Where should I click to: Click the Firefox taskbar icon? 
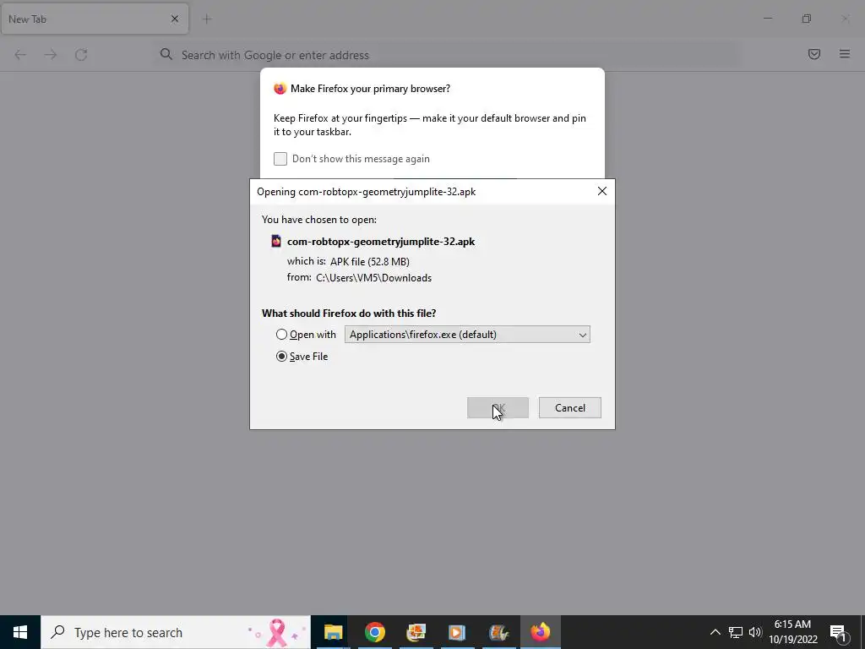pyautogui.click(x=540, y=632)
